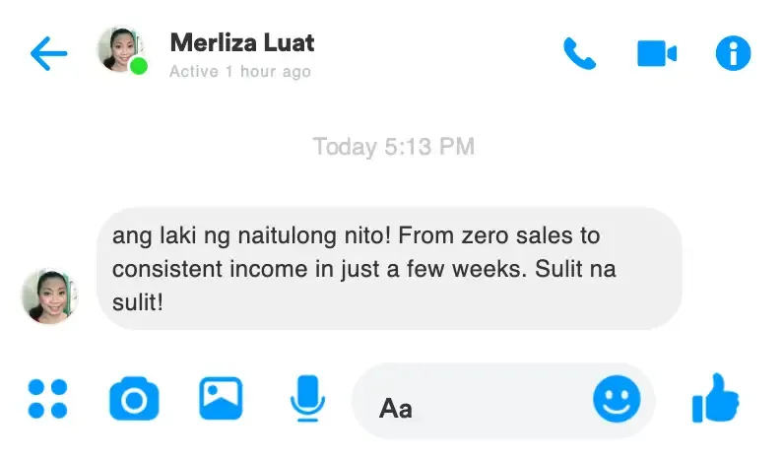Open conversation info details
Screen dimensions: 782x459
(x=733, y=53)
